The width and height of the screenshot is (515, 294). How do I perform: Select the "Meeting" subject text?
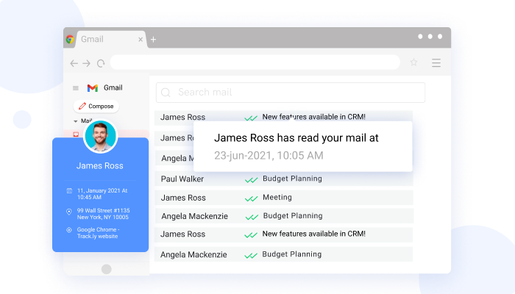(x=277, y=198)
